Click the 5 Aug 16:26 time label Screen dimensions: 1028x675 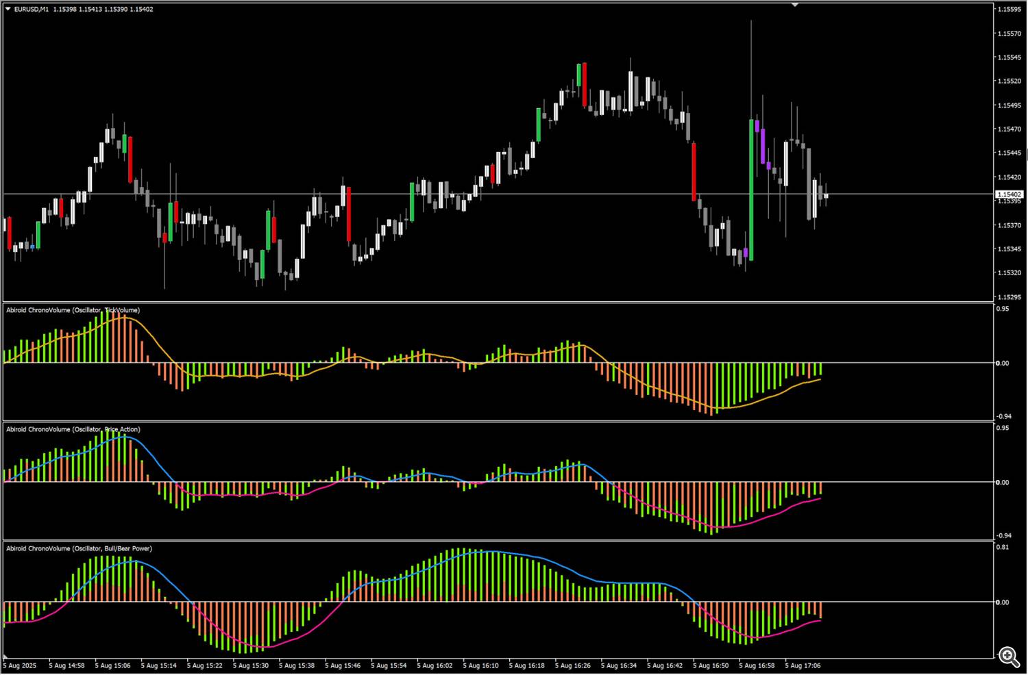coord(572,665)
